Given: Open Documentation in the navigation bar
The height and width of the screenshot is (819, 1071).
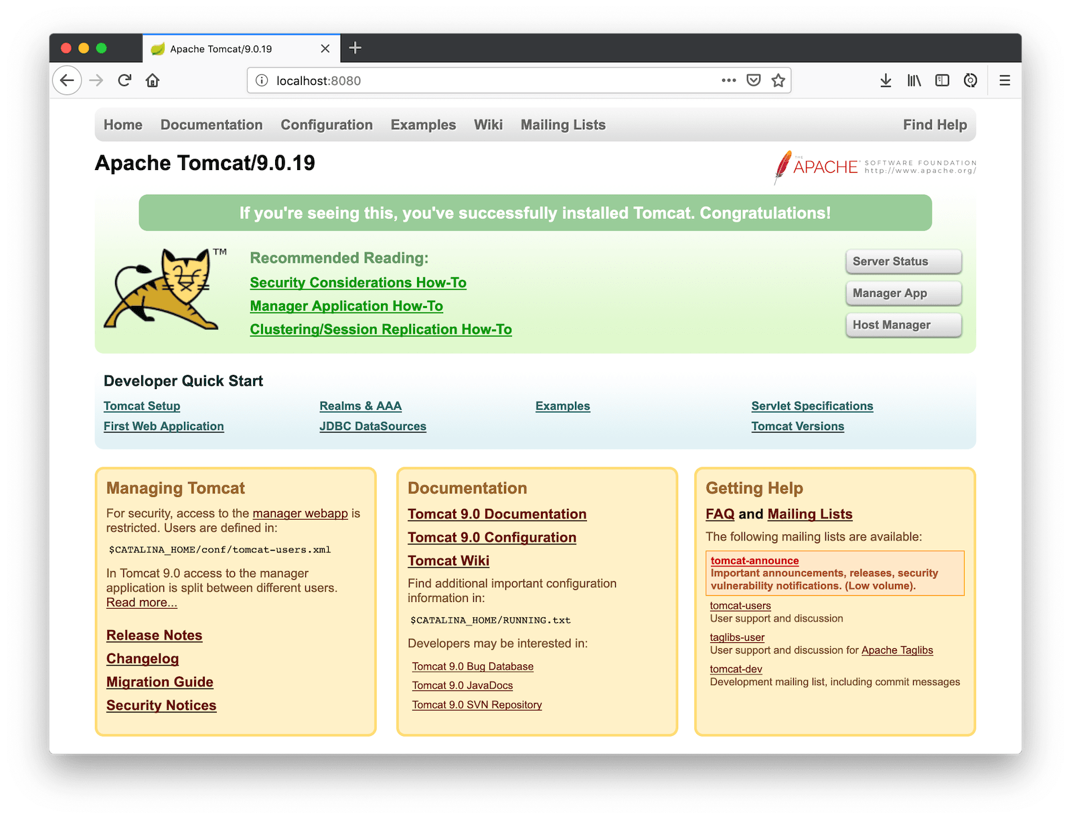Looking at the screenshot, I should click(212, 125).
